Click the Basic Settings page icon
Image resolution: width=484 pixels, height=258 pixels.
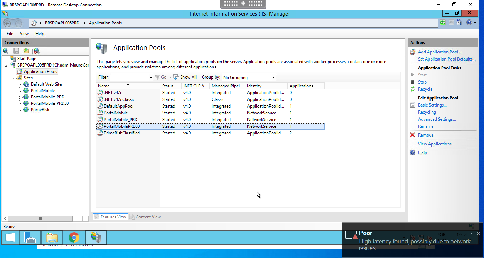pyautogui.click(x=412, y=105)
